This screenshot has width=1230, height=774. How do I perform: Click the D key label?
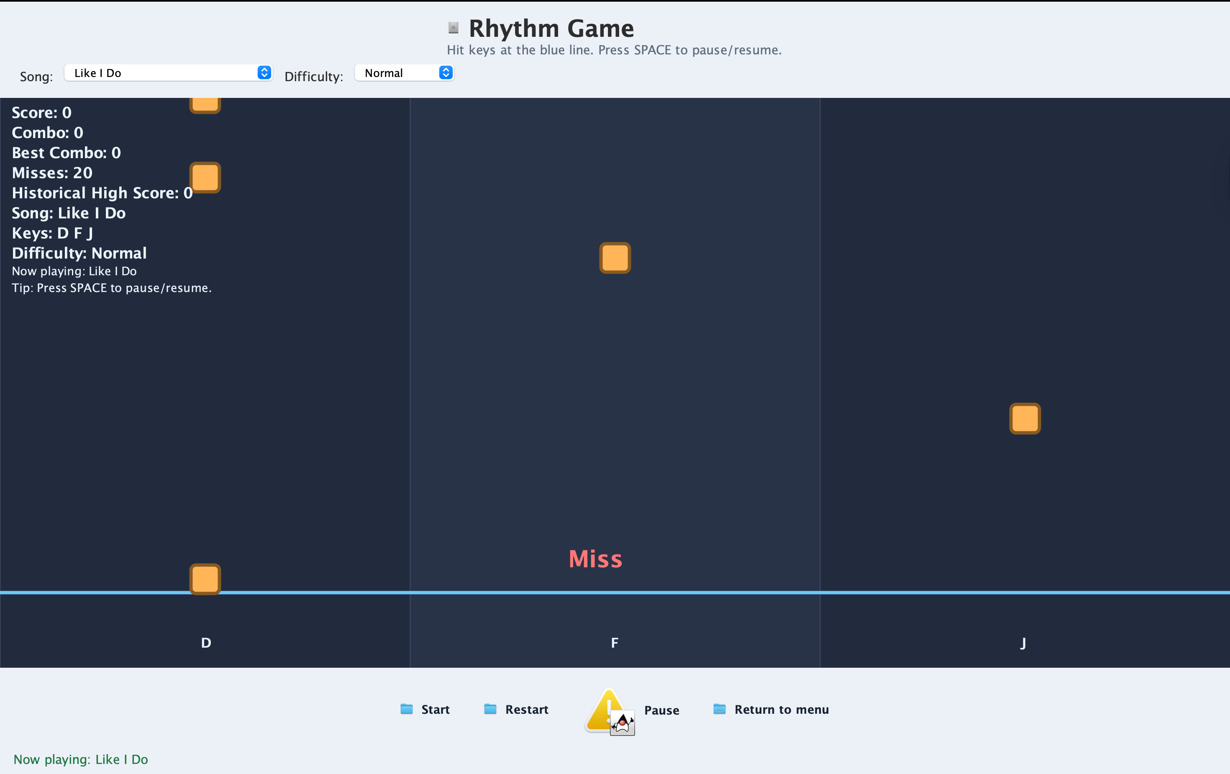coord(206,643)
